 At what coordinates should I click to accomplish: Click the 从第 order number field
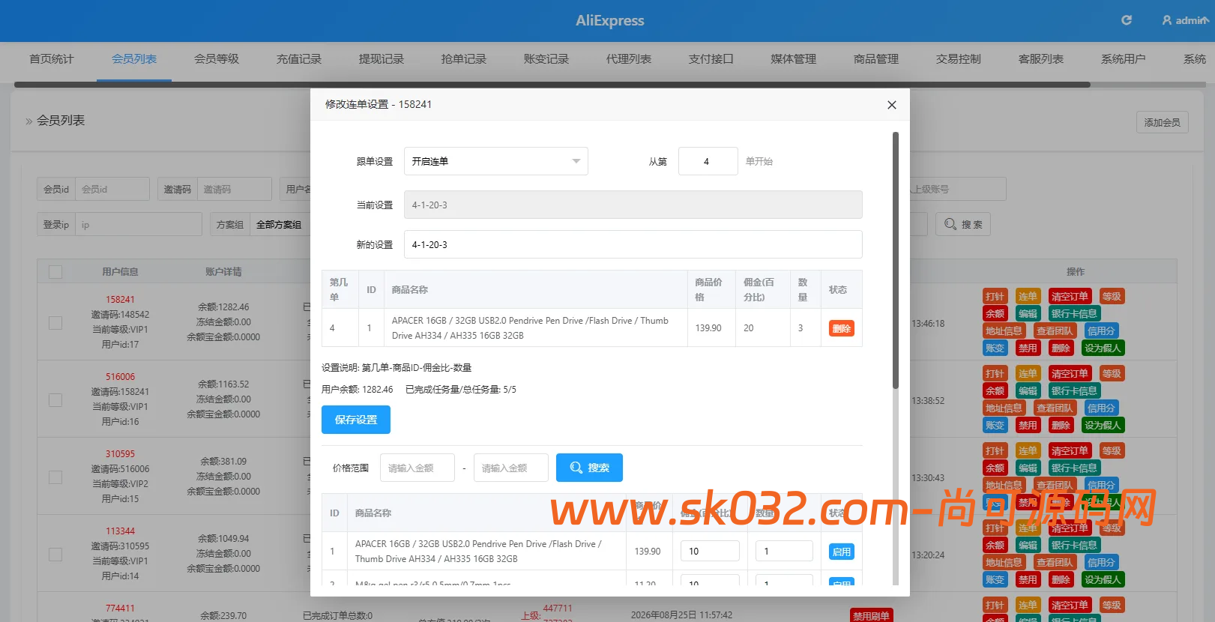708,161
